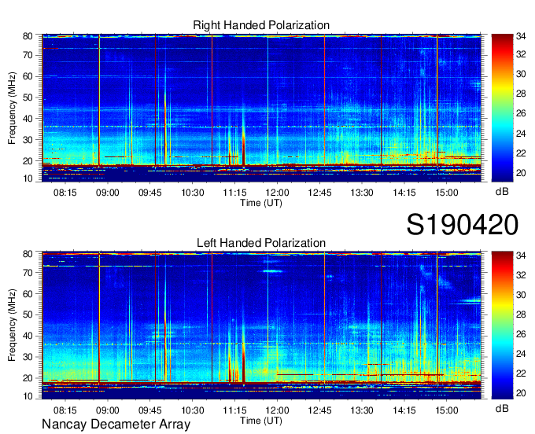
Task: Click the Left Handed plot's color bar
Action: point(502,325)
